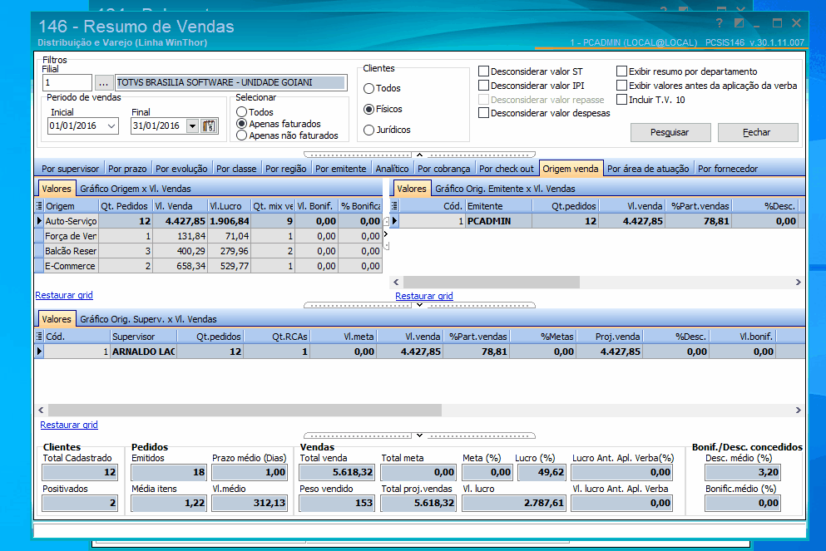Image resolution: width=826 pixels, height=551 pixels.
Task: Show Gráfico Orig. Superv. x Vl. Vendas tab
Action: [148, 319]
